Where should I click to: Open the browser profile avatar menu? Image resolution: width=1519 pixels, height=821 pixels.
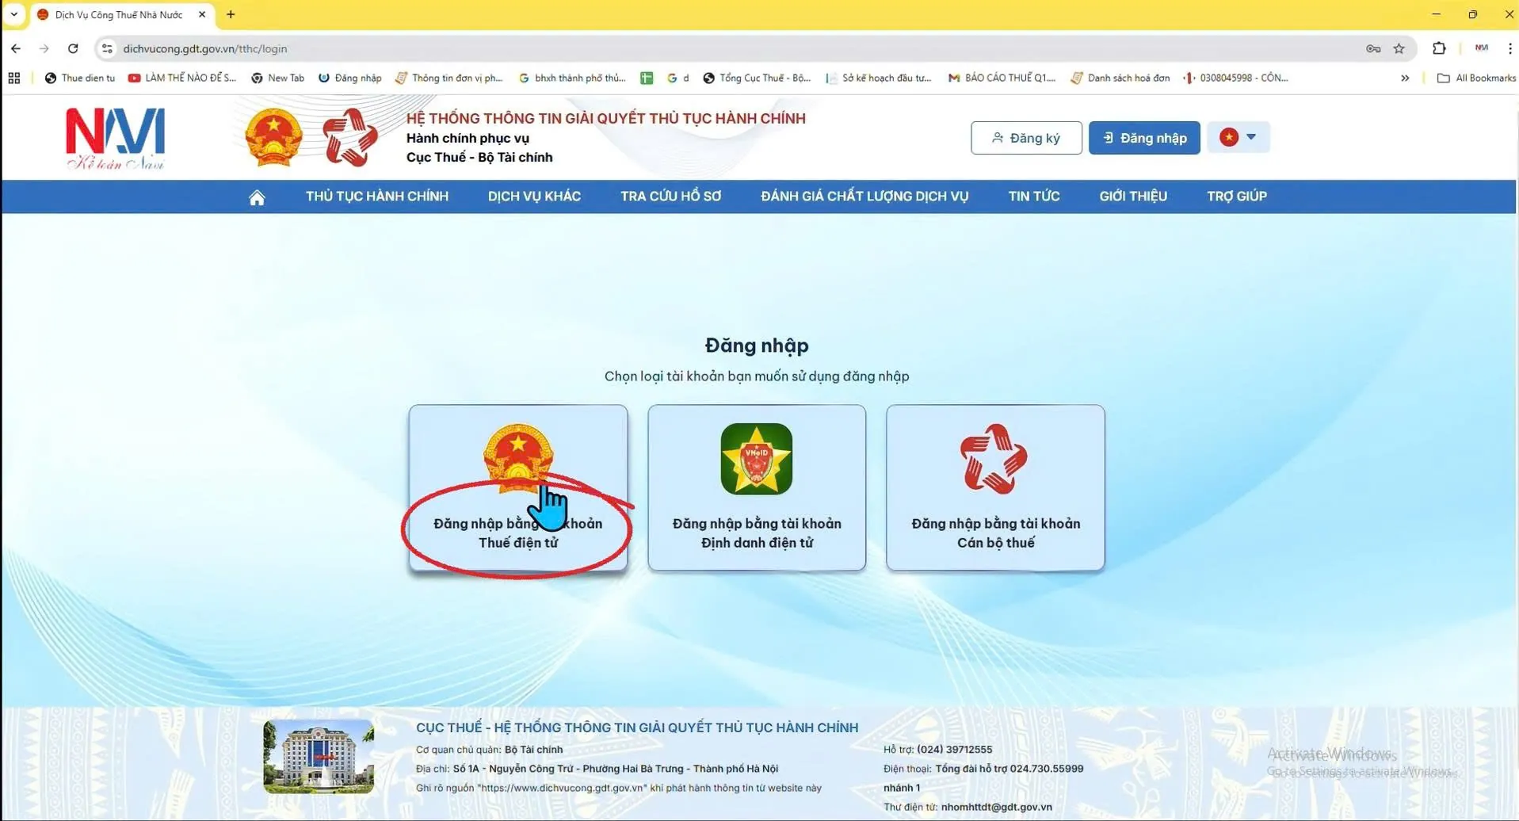click(1480, 48)
